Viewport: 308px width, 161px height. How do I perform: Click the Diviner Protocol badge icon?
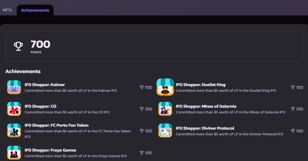click(165, 131)
